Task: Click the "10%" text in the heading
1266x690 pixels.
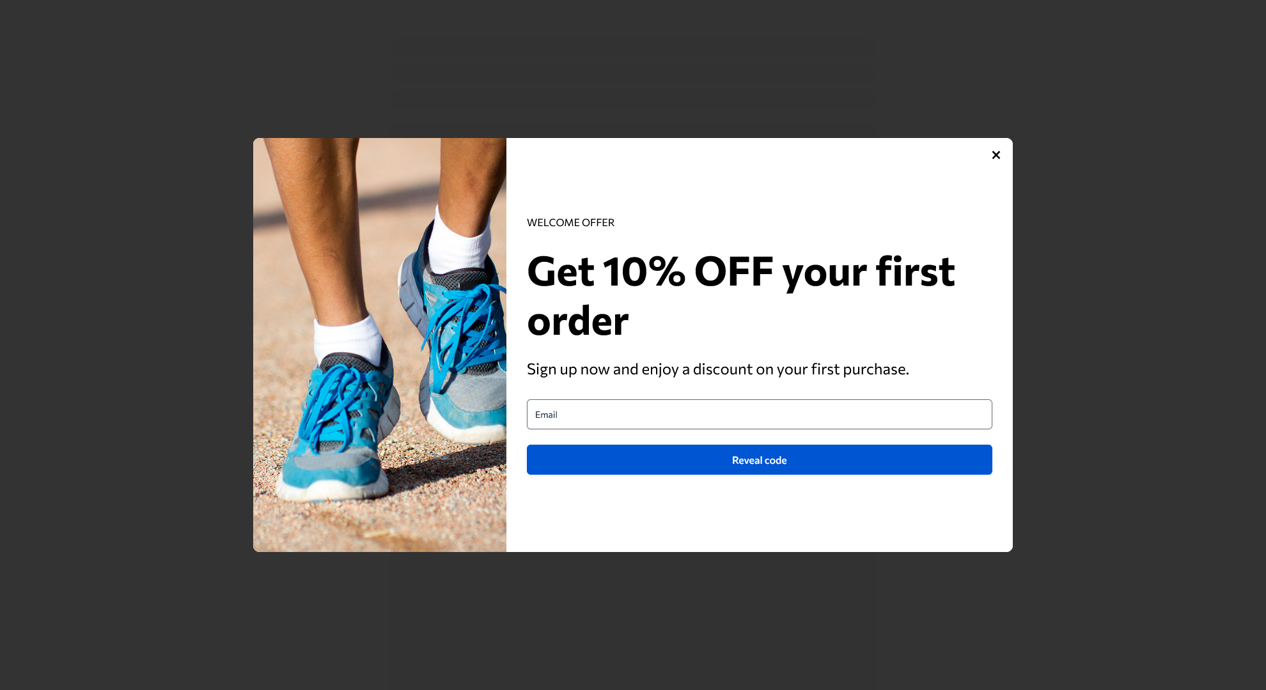Action: (x=644, y=272)
